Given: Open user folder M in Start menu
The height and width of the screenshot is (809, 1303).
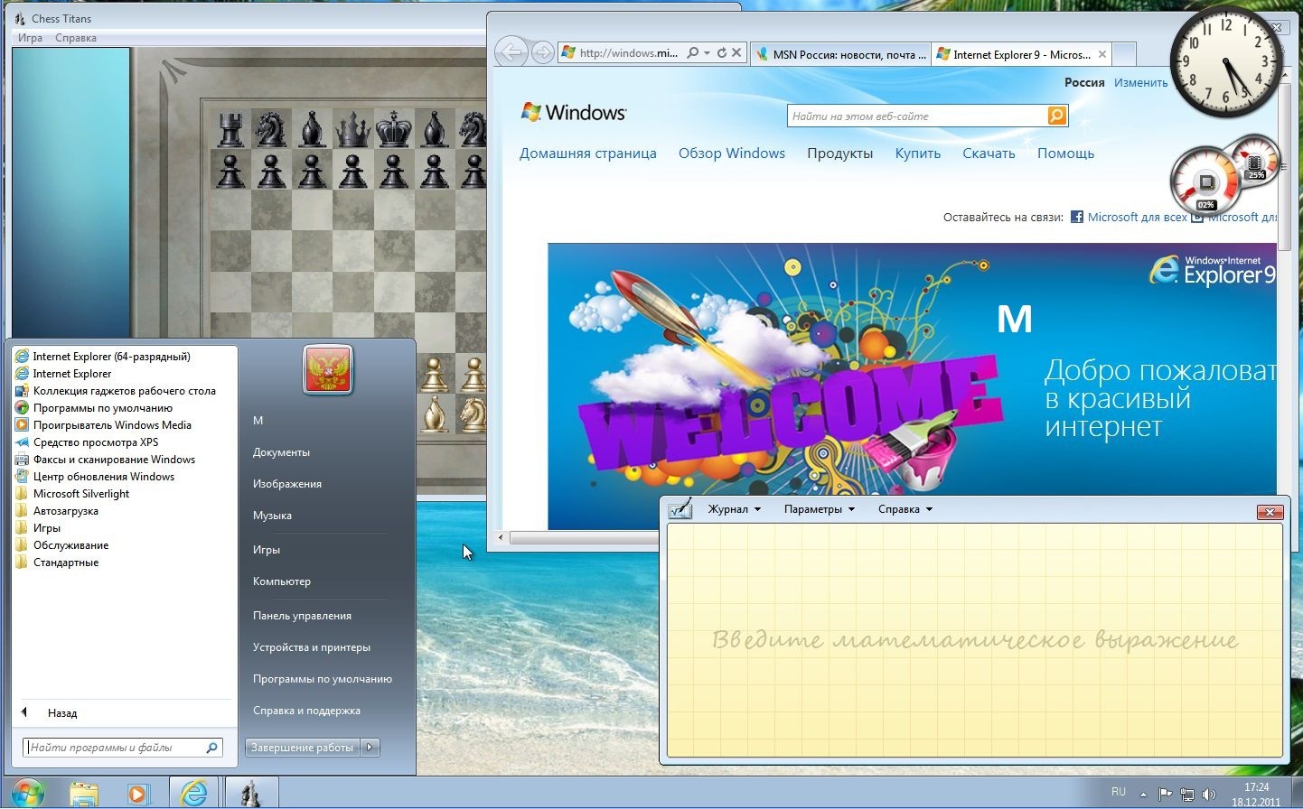Looking at the screenshot, I should pyautogui.click(x=258, y=421).
